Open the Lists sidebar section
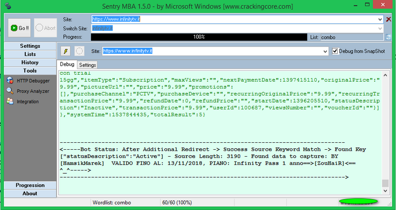This screenshot has height=210, width=396. (x=30, y=54)
